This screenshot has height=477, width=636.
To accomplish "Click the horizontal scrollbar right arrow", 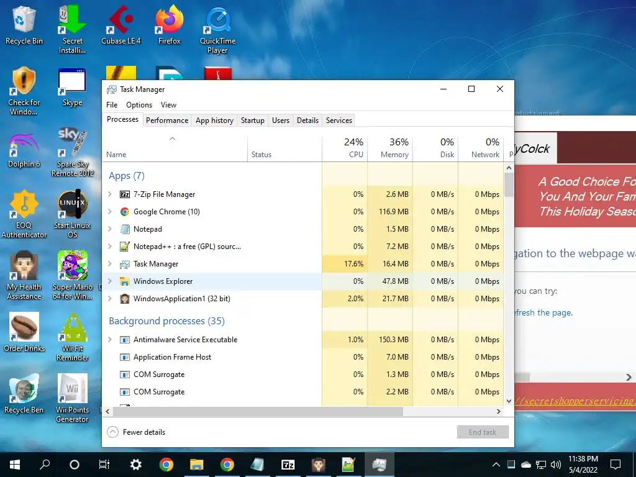I will (x=499, y=411).
